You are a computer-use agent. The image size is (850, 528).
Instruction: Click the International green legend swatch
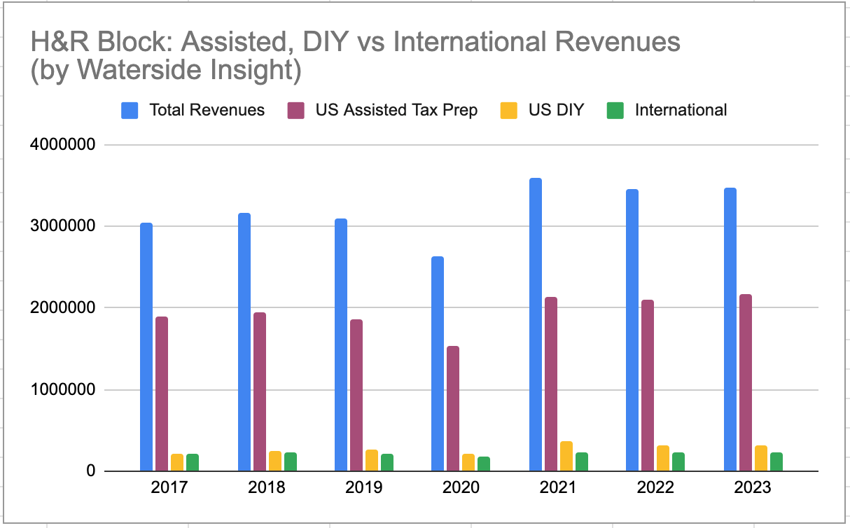coord(615,109)
